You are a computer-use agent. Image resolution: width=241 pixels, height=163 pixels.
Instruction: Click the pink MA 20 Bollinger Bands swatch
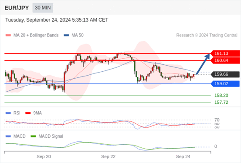pyautogui.click(x=8, y=35)
